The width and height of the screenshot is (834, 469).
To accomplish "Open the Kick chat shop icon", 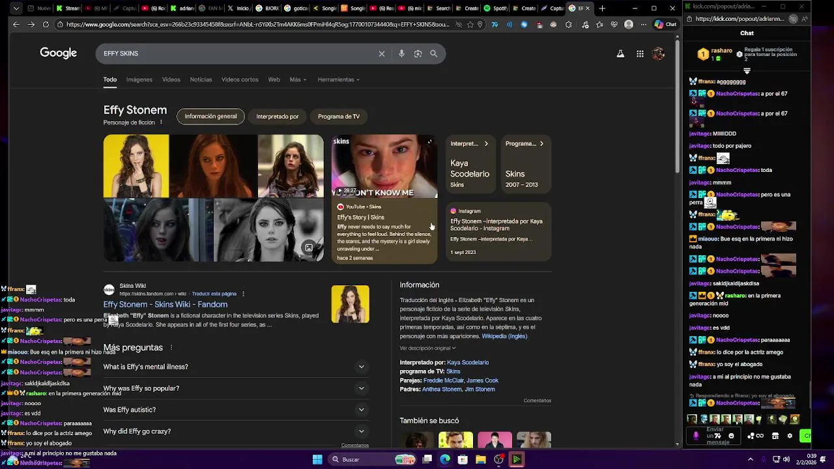I will click(775, 436).
